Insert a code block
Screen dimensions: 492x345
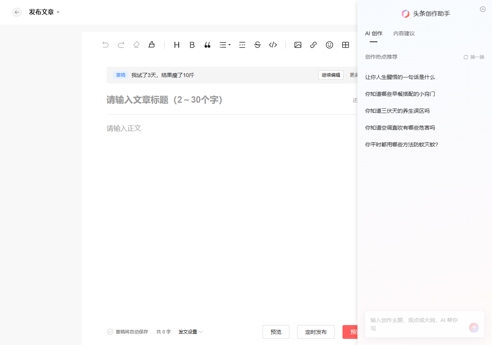click(273, 45)
